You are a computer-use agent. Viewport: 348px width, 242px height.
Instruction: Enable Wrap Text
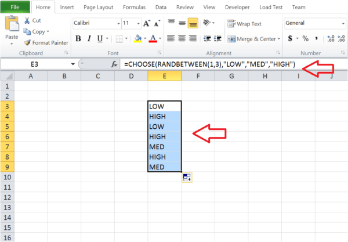[x=244, y=24]
